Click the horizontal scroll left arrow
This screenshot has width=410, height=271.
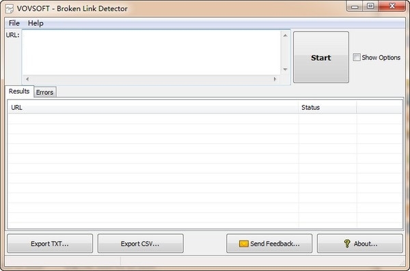pos(27,79)
